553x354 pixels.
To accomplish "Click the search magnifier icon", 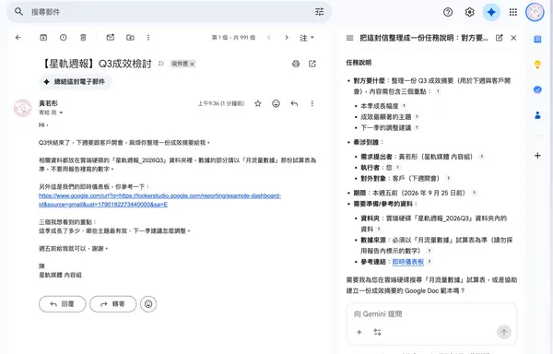I will [x=18, y=12].
